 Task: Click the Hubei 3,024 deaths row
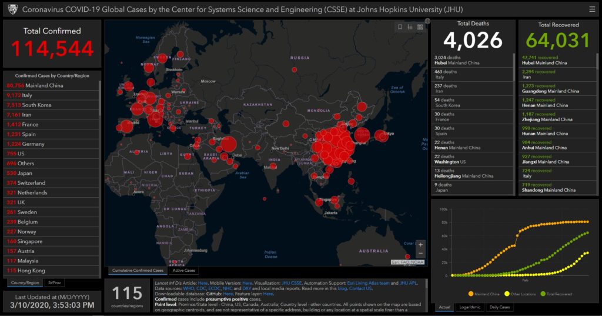[x=472, y=61]
